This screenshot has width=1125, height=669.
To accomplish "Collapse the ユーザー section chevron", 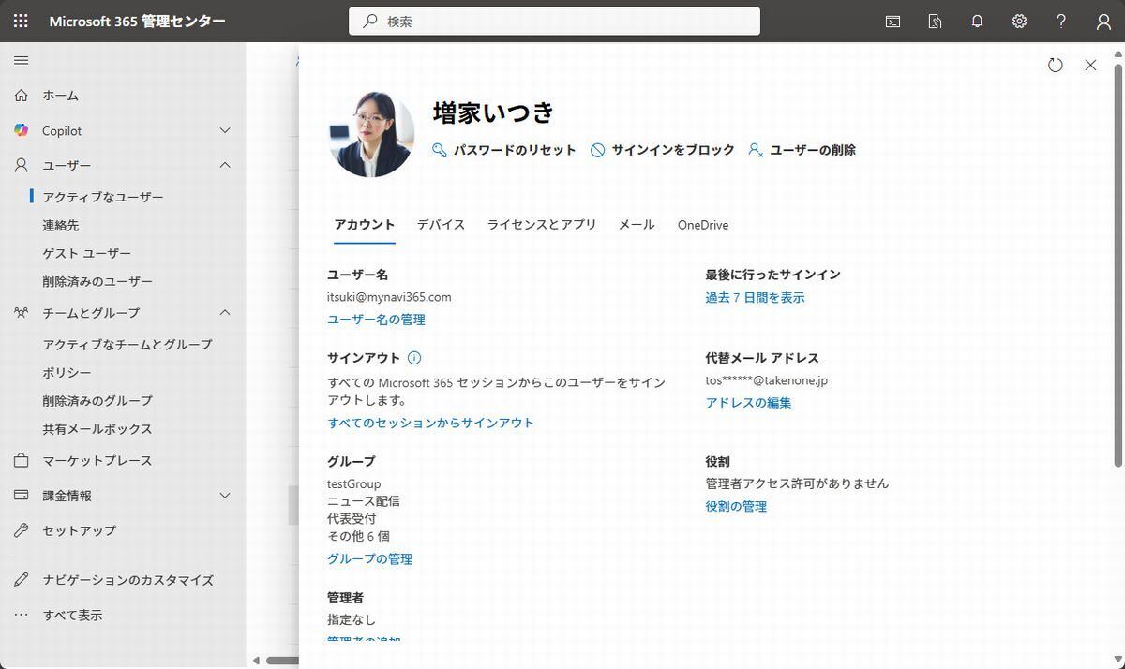I will [225, 165].
